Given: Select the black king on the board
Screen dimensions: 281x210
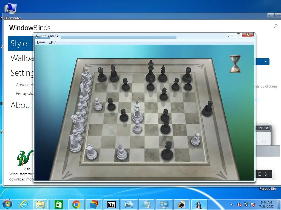Looking at the screenshot, I should pyautogui.click(x=151, y=71).
